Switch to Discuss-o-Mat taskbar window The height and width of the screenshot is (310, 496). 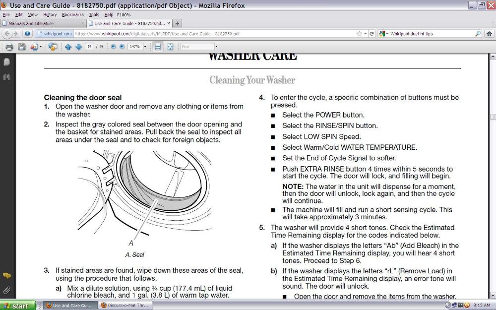(x=125, y=306)
